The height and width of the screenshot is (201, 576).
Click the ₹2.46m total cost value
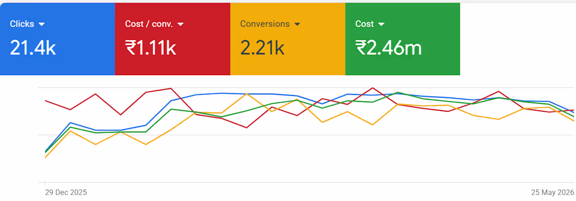click(x=389, y=48)
